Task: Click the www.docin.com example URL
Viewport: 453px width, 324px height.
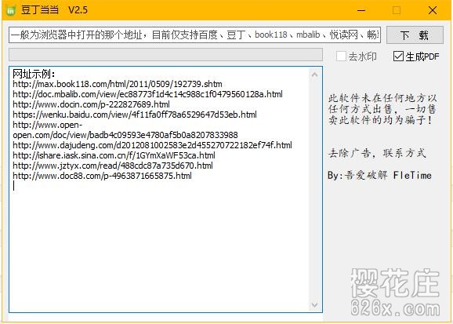Action: click(91, 104)
